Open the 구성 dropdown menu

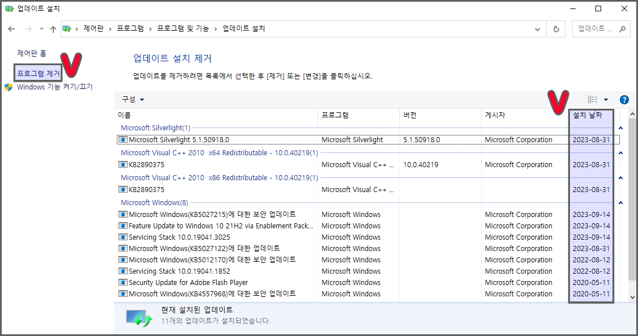click(133, 100)
